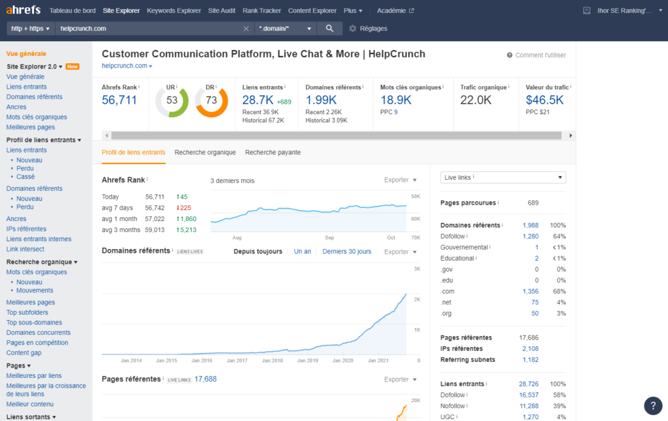Click info icon next to UR
The height and width of the screenshot is (421, 668).
(x=176, y=87)
